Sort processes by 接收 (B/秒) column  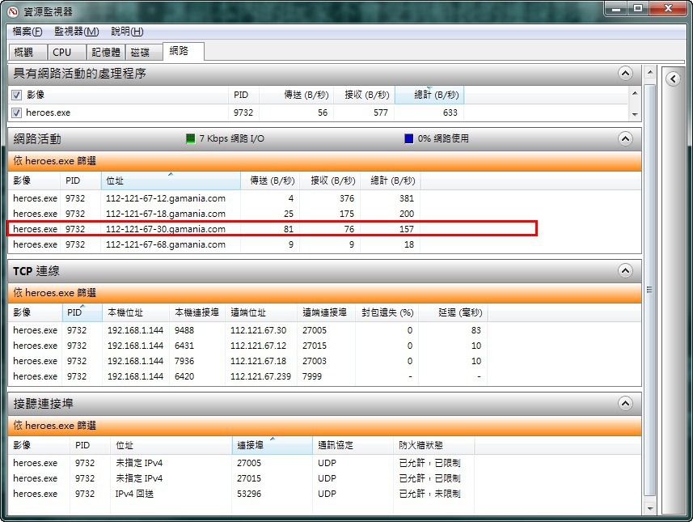pos(364,95)
